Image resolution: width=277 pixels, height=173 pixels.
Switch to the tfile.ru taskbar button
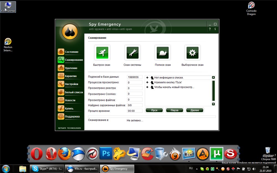pyautogui.click(x=82, y=169)
